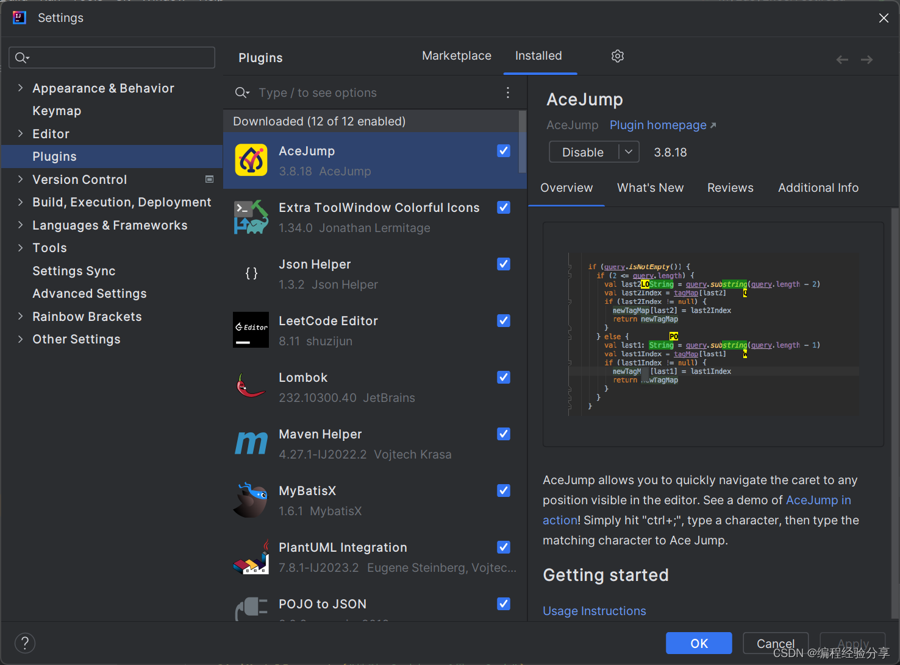Screen dimensions: 900x665
Task: Click the AceJump code preview screenshot
Action: [x=713, y=334]
